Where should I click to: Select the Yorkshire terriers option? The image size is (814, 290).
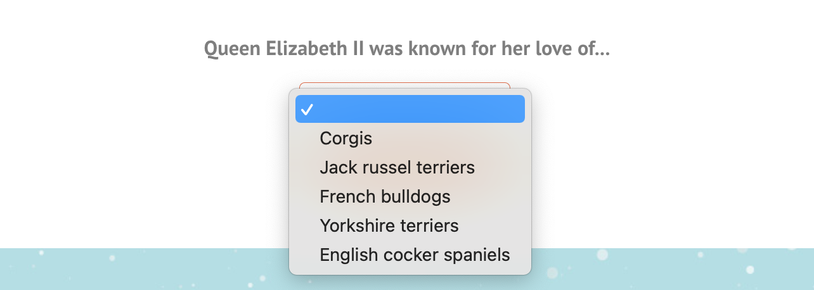(410, 226)
